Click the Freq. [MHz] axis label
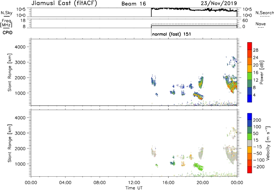Viewport: 274px width, 190px height. click(x=6, y=23)
